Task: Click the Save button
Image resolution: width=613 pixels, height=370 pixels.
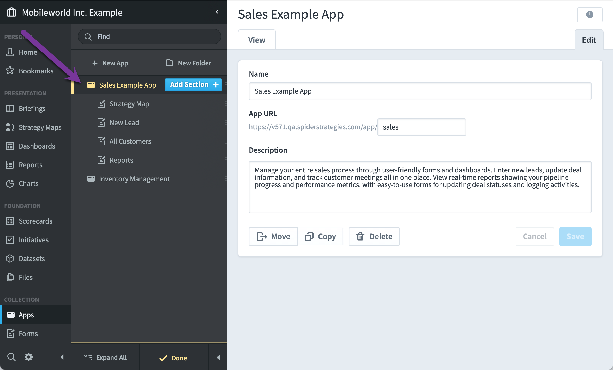Action: coord(575,236)
